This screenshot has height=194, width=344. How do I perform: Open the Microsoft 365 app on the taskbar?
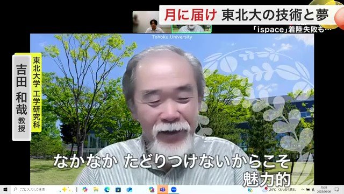(152, 189)
